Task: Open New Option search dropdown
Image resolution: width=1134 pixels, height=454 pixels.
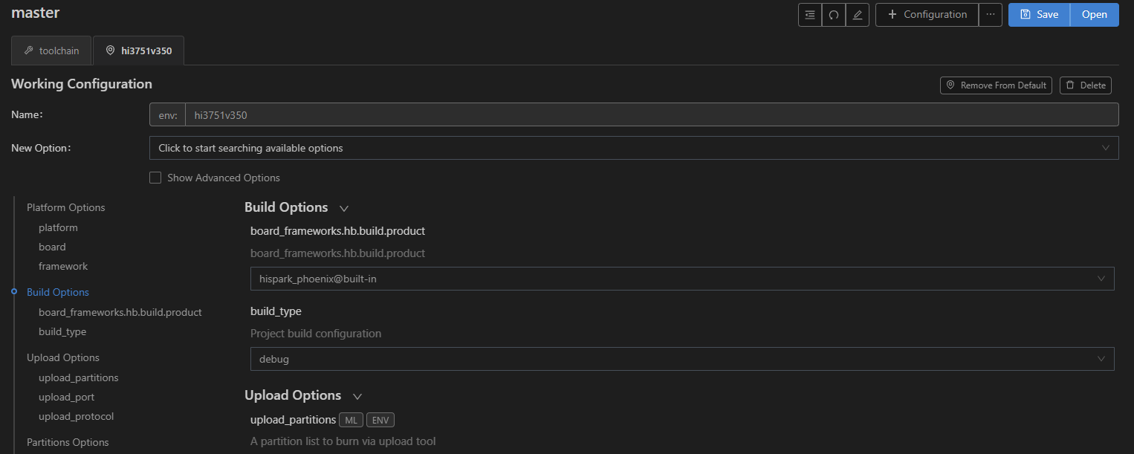Action: pos(633,148)
